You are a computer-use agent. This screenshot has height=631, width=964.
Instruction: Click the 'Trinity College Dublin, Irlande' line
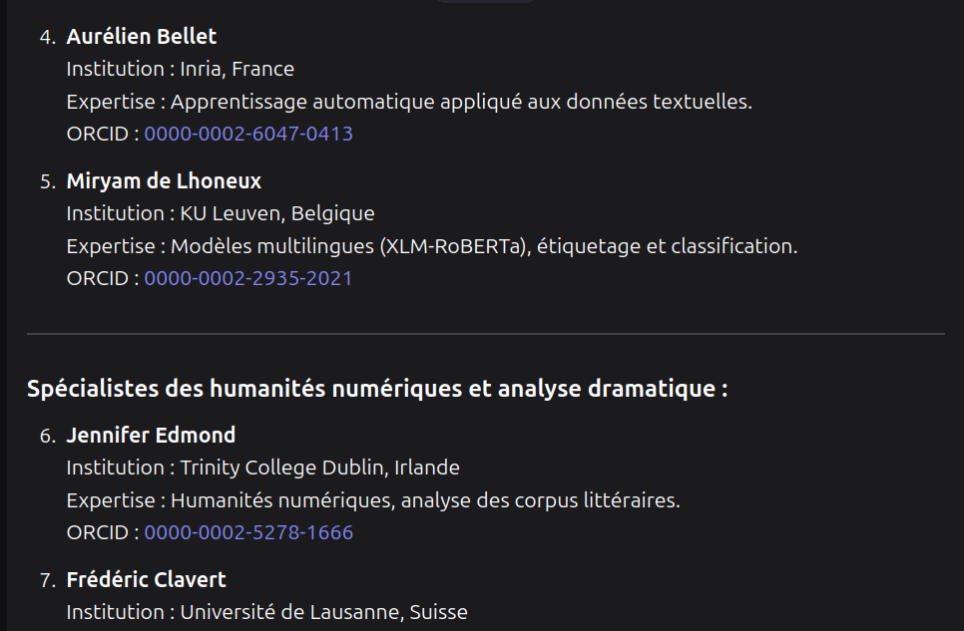[x=263, y=468]
